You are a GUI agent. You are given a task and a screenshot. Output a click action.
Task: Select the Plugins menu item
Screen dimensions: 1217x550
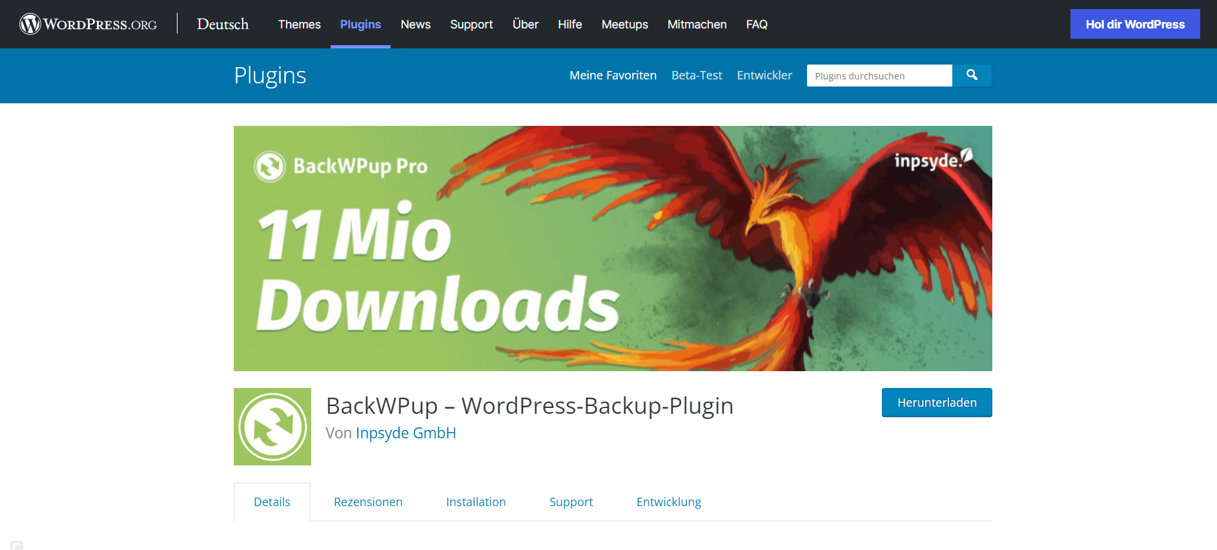point(360,25)
